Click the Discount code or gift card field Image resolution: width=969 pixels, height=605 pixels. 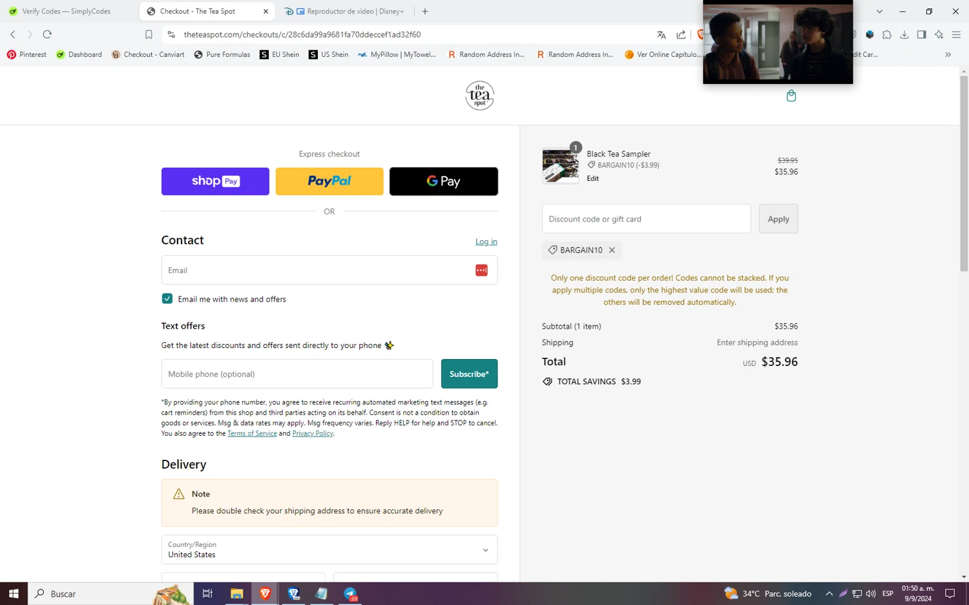pos(646,219)
